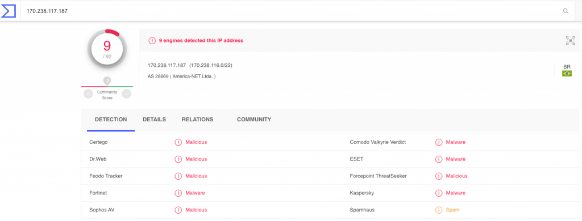Click the VirusTotal sigma logo
This screenshot has height=221, width=582.
[8, 11]
